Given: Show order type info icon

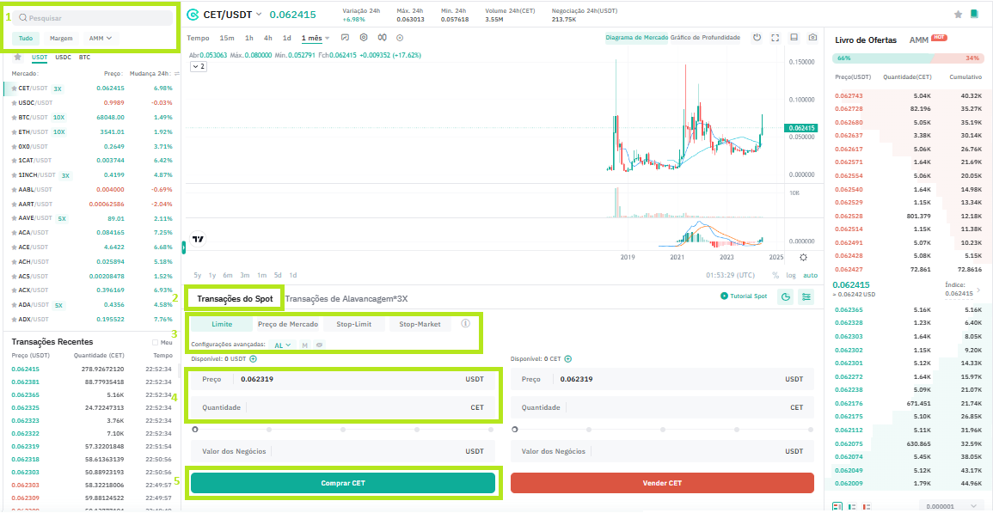Looking at the screenshot, I should (x=465, y=324).
